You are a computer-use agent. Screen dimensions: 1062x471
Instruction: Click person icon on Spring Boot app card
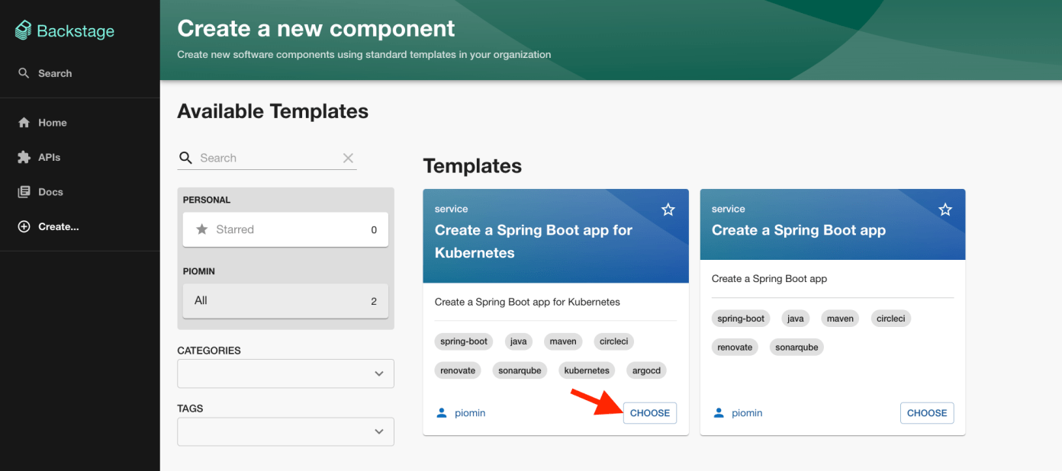pos(718,413)
